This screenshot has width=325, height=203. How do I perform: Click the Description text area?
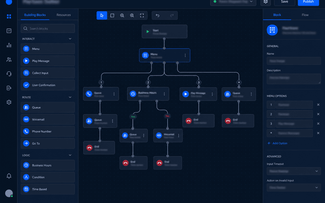pos(294,79)
